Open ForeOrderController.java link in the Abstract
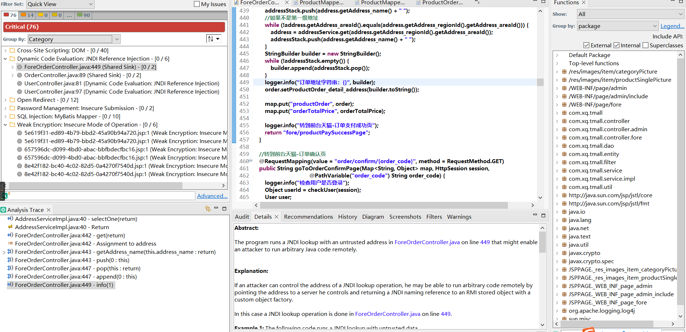 (427, 242)
